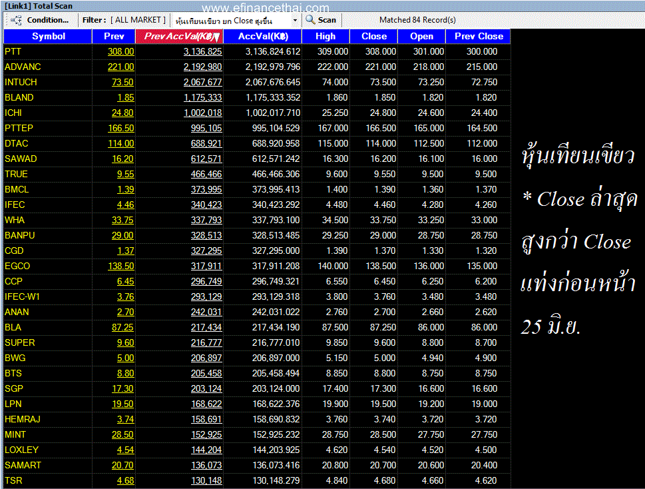Select the LOXLEY symbol

point(21,450)
